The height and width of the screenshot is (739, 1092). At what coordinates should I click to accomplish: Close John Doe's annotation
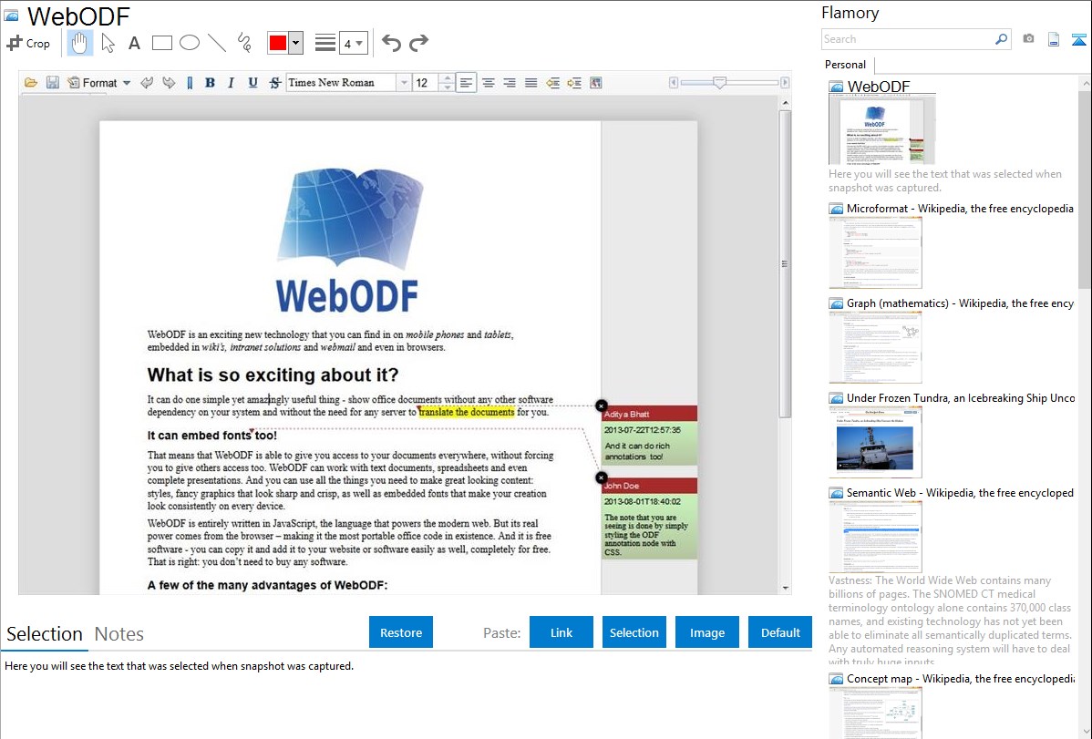pos(601,477)
